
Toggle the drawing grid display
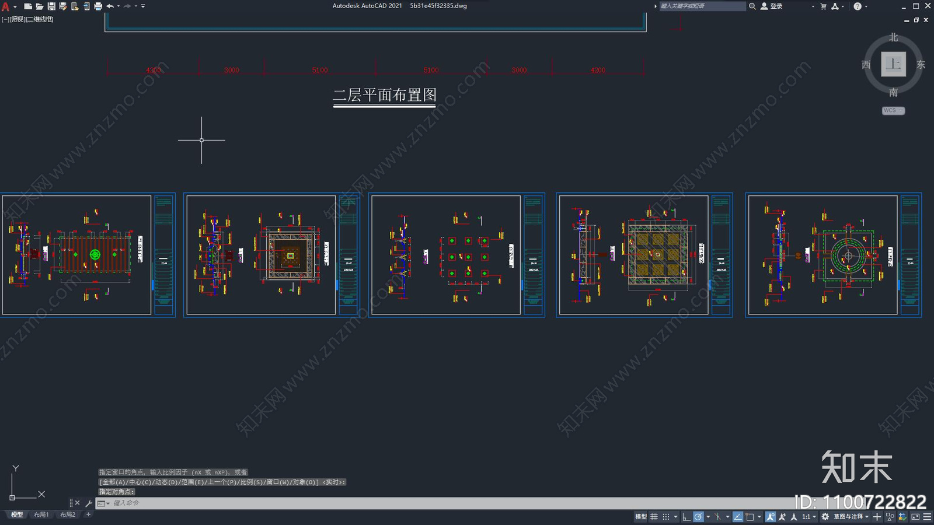coord(654,516)
